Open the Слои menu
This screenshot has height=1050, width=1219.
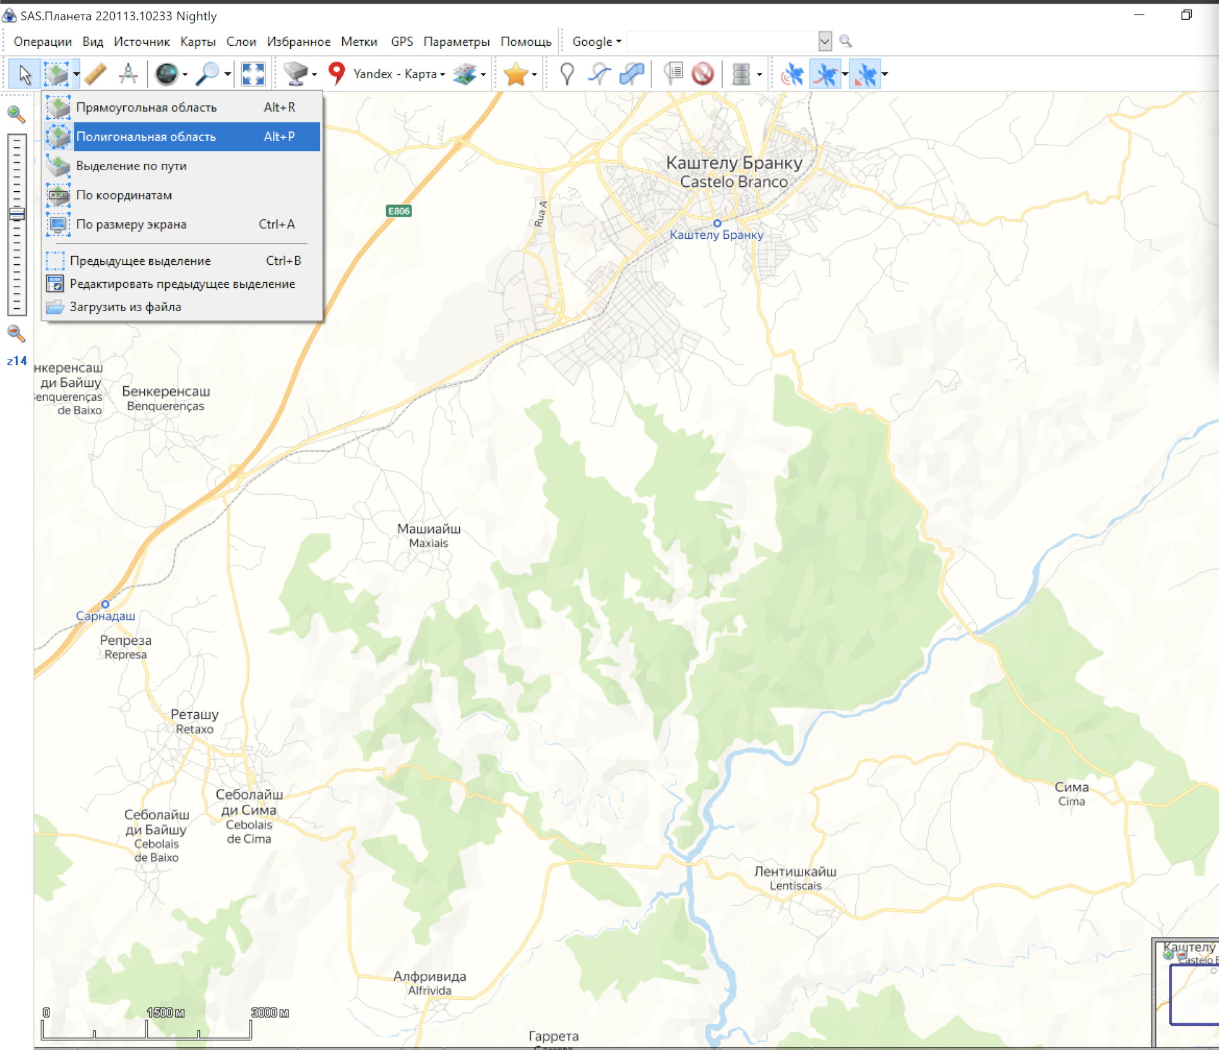241,41
